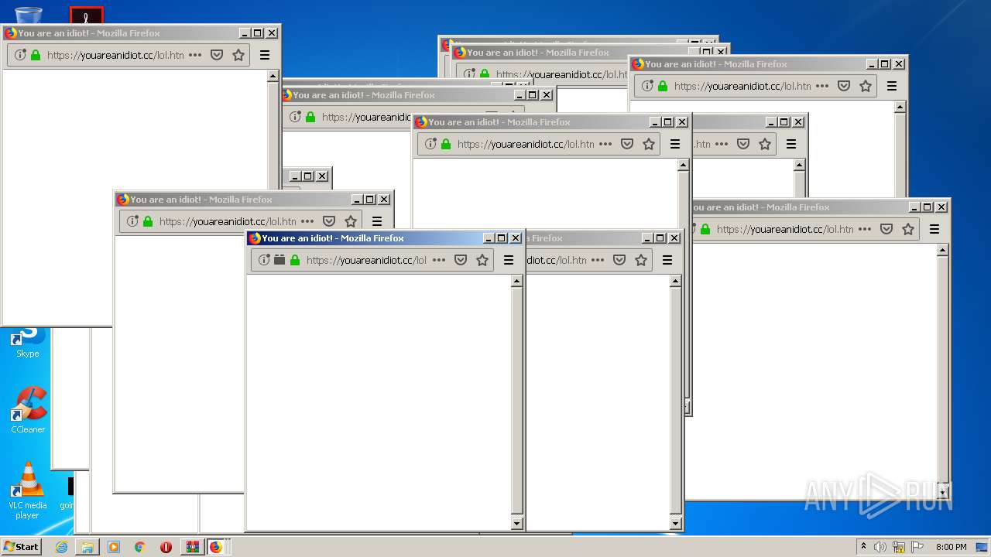Launch Windows Media Player from the taskbar
This screenshot has height=557, width=991.
pyautogui.click(x=114, y=547)
